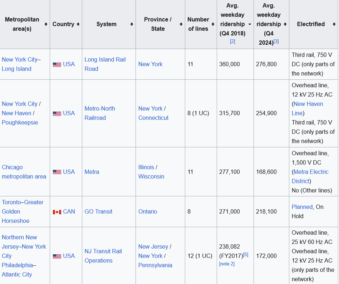The width and height of the screenshot is (339, 284).
Task: Click the Planned electrification link
Action: pyautogui.click(x=302, y=207)
